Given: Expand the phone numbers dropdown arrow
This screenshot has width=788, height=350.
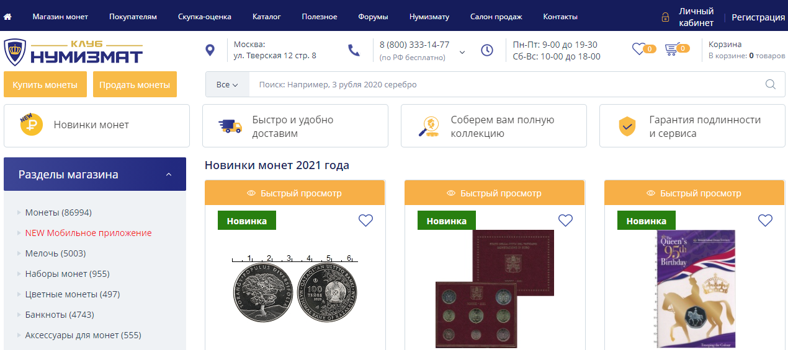Looking at the screenshot, I should point(462,52).
